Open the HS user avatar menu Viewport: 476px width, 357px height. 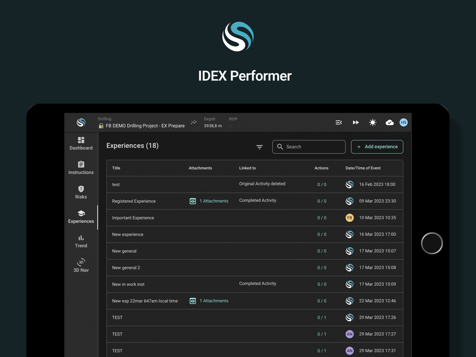click(404, 122)
